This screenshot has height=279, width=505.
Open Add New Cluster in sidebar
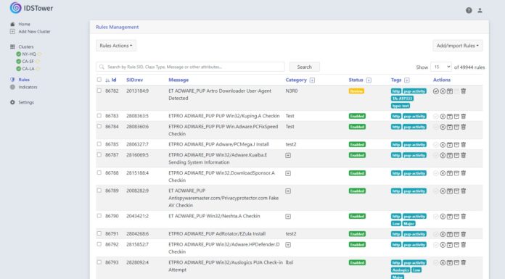click(x=34, y=32)
